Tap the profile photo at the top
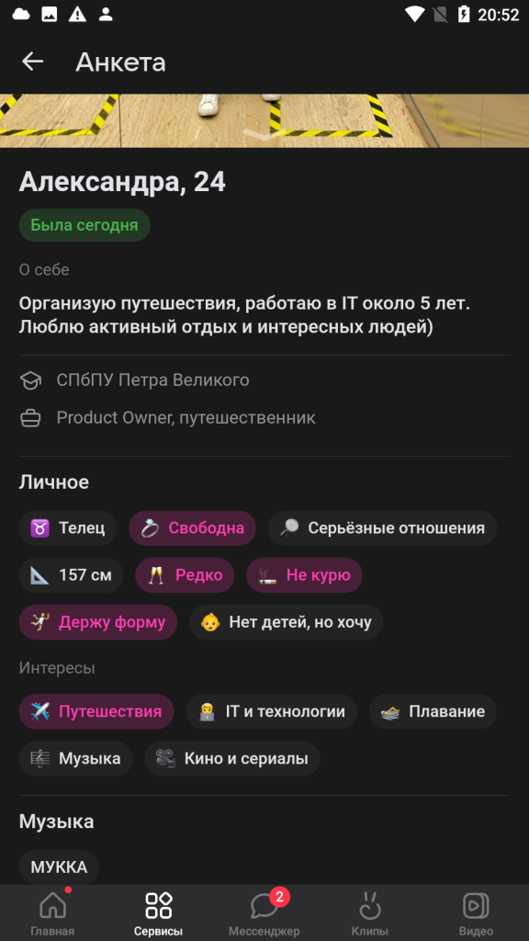 [x=264, y=120]
